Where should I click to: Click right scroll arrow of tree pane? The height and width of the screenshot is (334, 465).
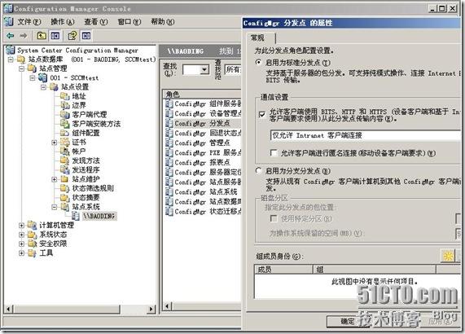pyautogui.click(x=151, y=309)
